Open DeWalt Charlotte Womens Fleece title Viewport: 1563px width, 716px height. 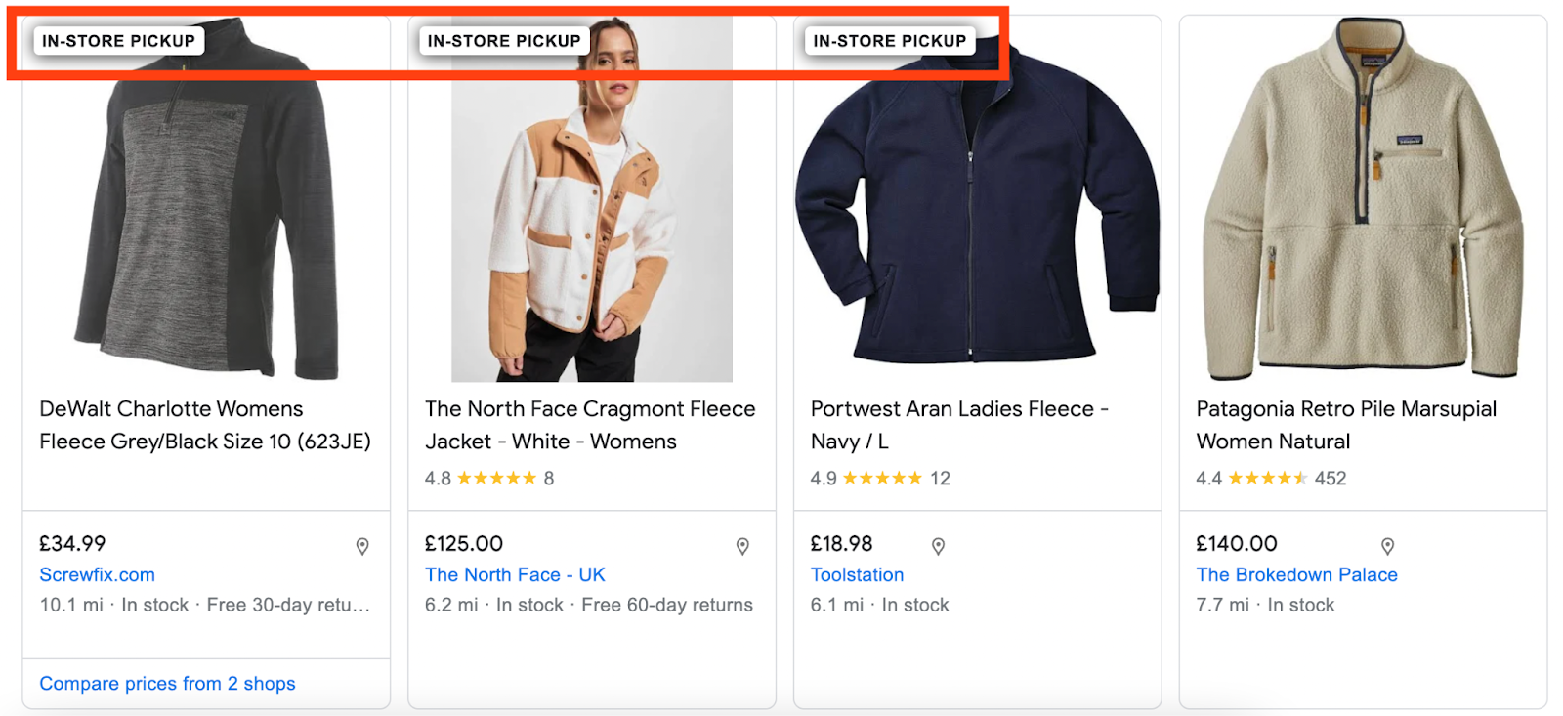[x=205, y=425]
